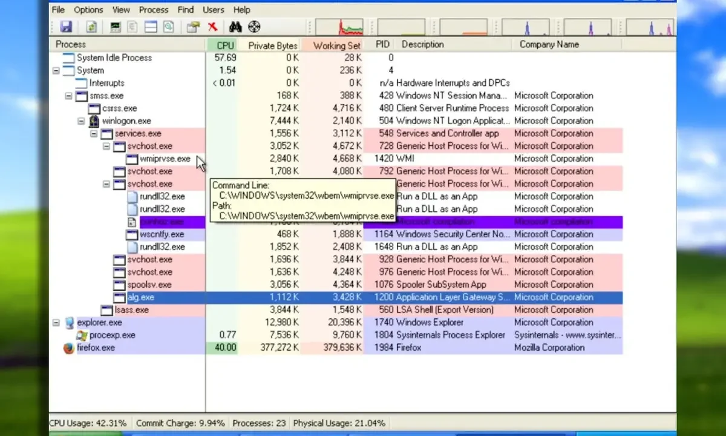
Task: Toggle the lower pane toolbar icon
Action: click(x=151, y=27)
